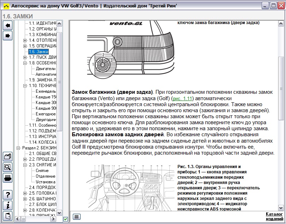The width and height of the screenshot is (286, 224).
Task: Expand the 2.8. КОЛЕНЧАТ tree node
Action: pyautogui.click(x=25, y=210)
